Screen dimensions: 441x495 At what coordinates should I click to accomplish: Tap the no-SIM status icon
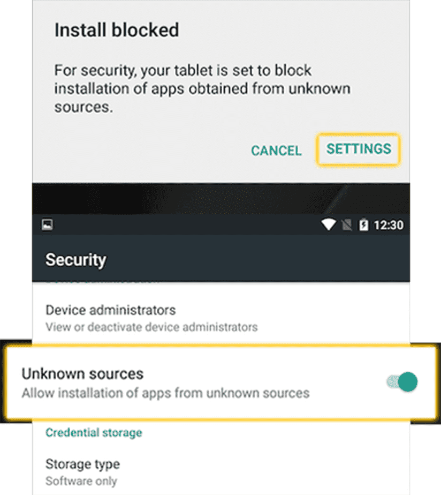(347, 225)
